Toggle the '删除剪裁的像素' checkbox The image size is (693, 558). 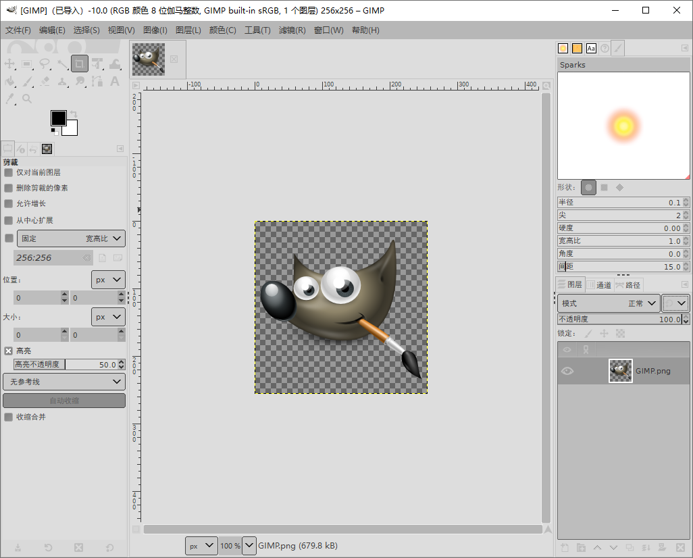(9, 188)
